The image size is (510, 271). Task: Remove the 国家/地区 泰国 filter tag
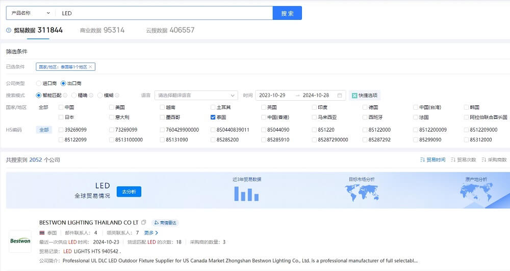[90, 67]
